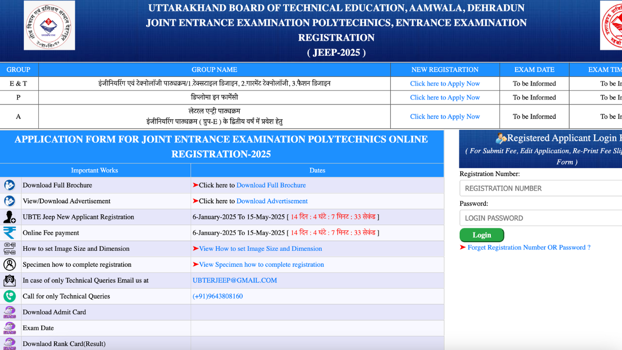Click the green phone icon beside Call for Technical Queries

(x=10, y=296)
